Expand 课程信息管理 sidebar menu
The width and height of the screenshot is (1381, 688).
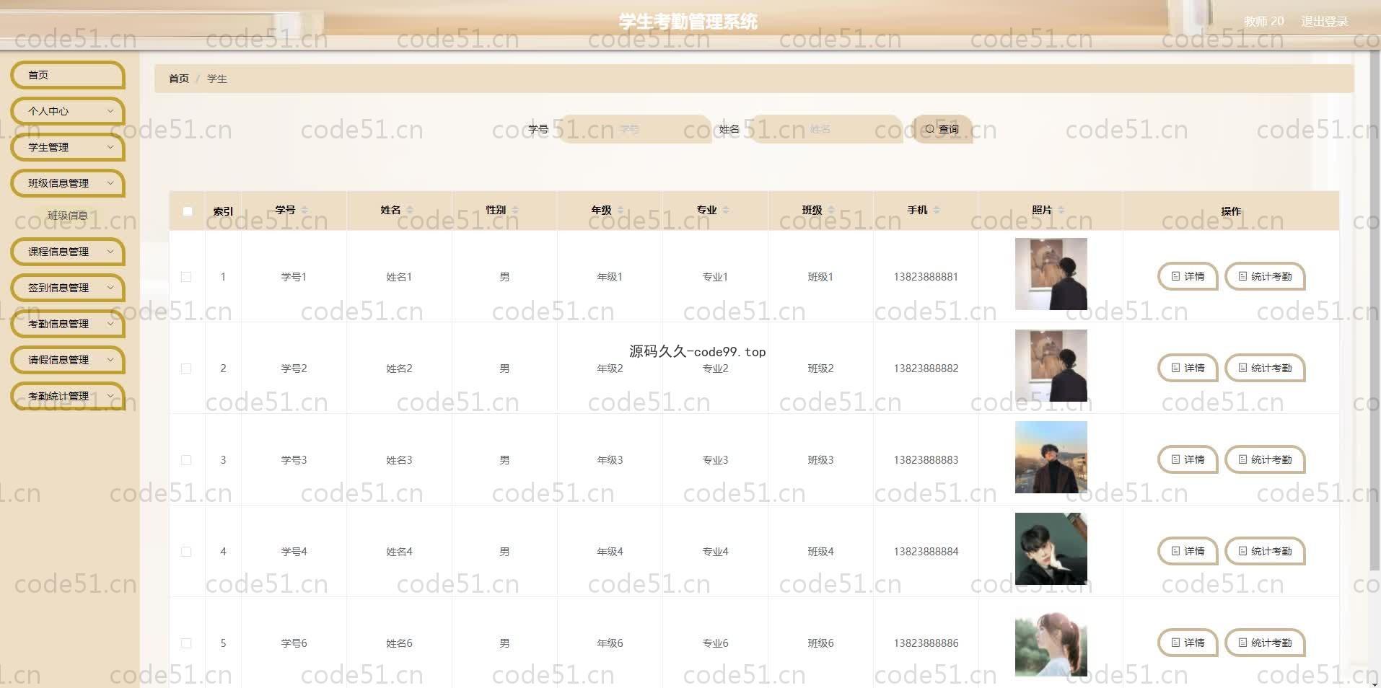(x=68, y=252)
